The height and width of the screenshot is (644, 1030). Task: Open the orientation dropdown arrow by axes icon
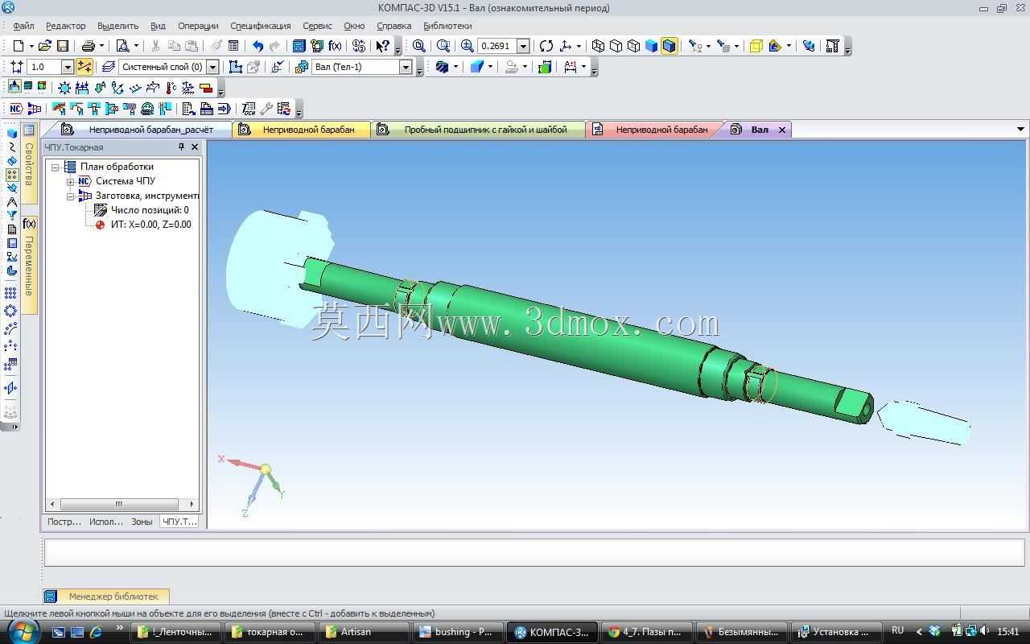(x=579, y=46)
